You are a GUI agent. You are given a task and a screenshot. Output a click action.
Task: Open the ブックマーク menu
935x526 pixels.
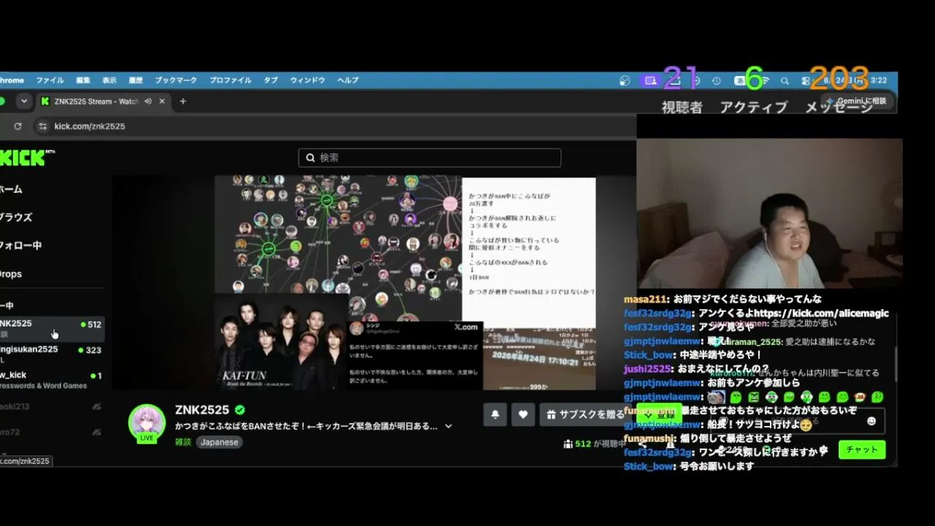tap(176, 80)
